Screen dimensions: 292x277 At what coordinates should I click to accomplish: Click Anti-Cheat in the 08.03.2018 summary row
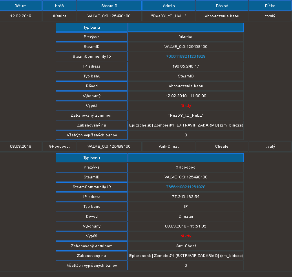[x=169, y=147]
